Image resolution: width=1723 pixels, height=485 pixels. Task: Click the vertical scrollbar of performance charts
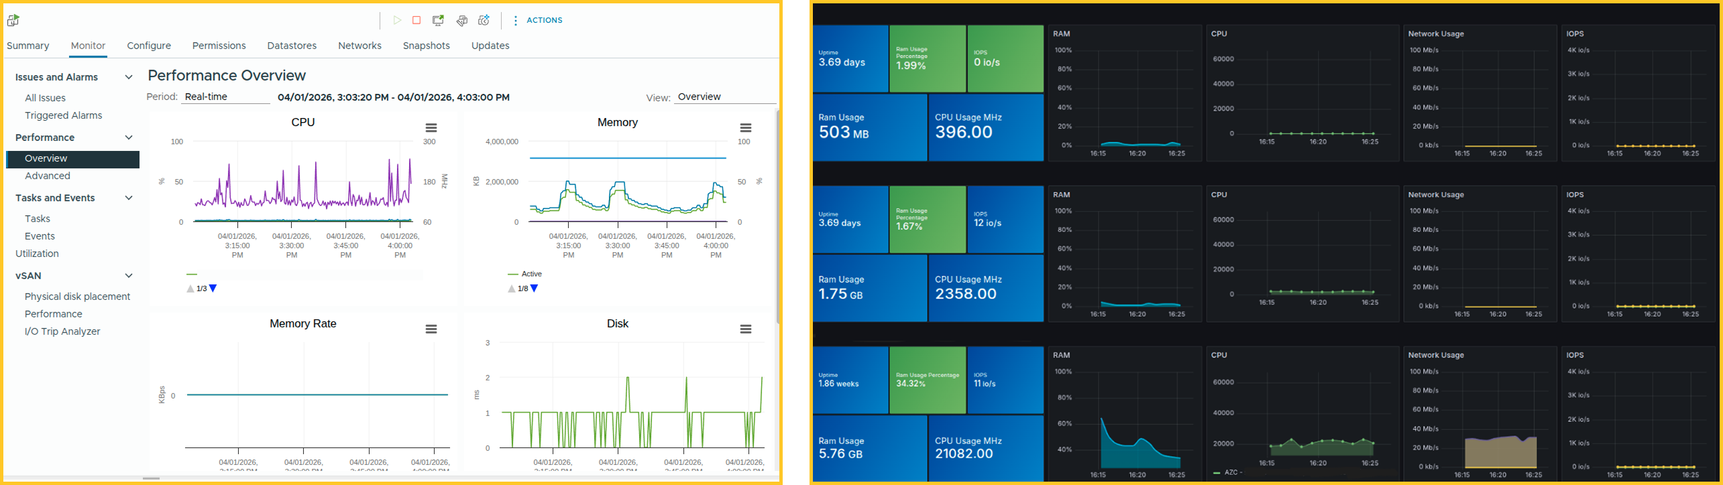[x=778, y=217]
